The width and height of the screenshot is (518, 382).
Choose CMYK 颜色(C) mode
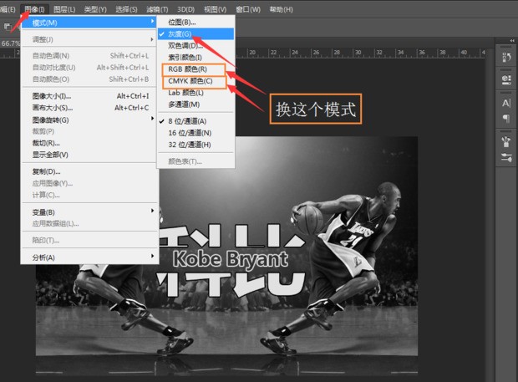pyautogui.click(x=192, y=81)
